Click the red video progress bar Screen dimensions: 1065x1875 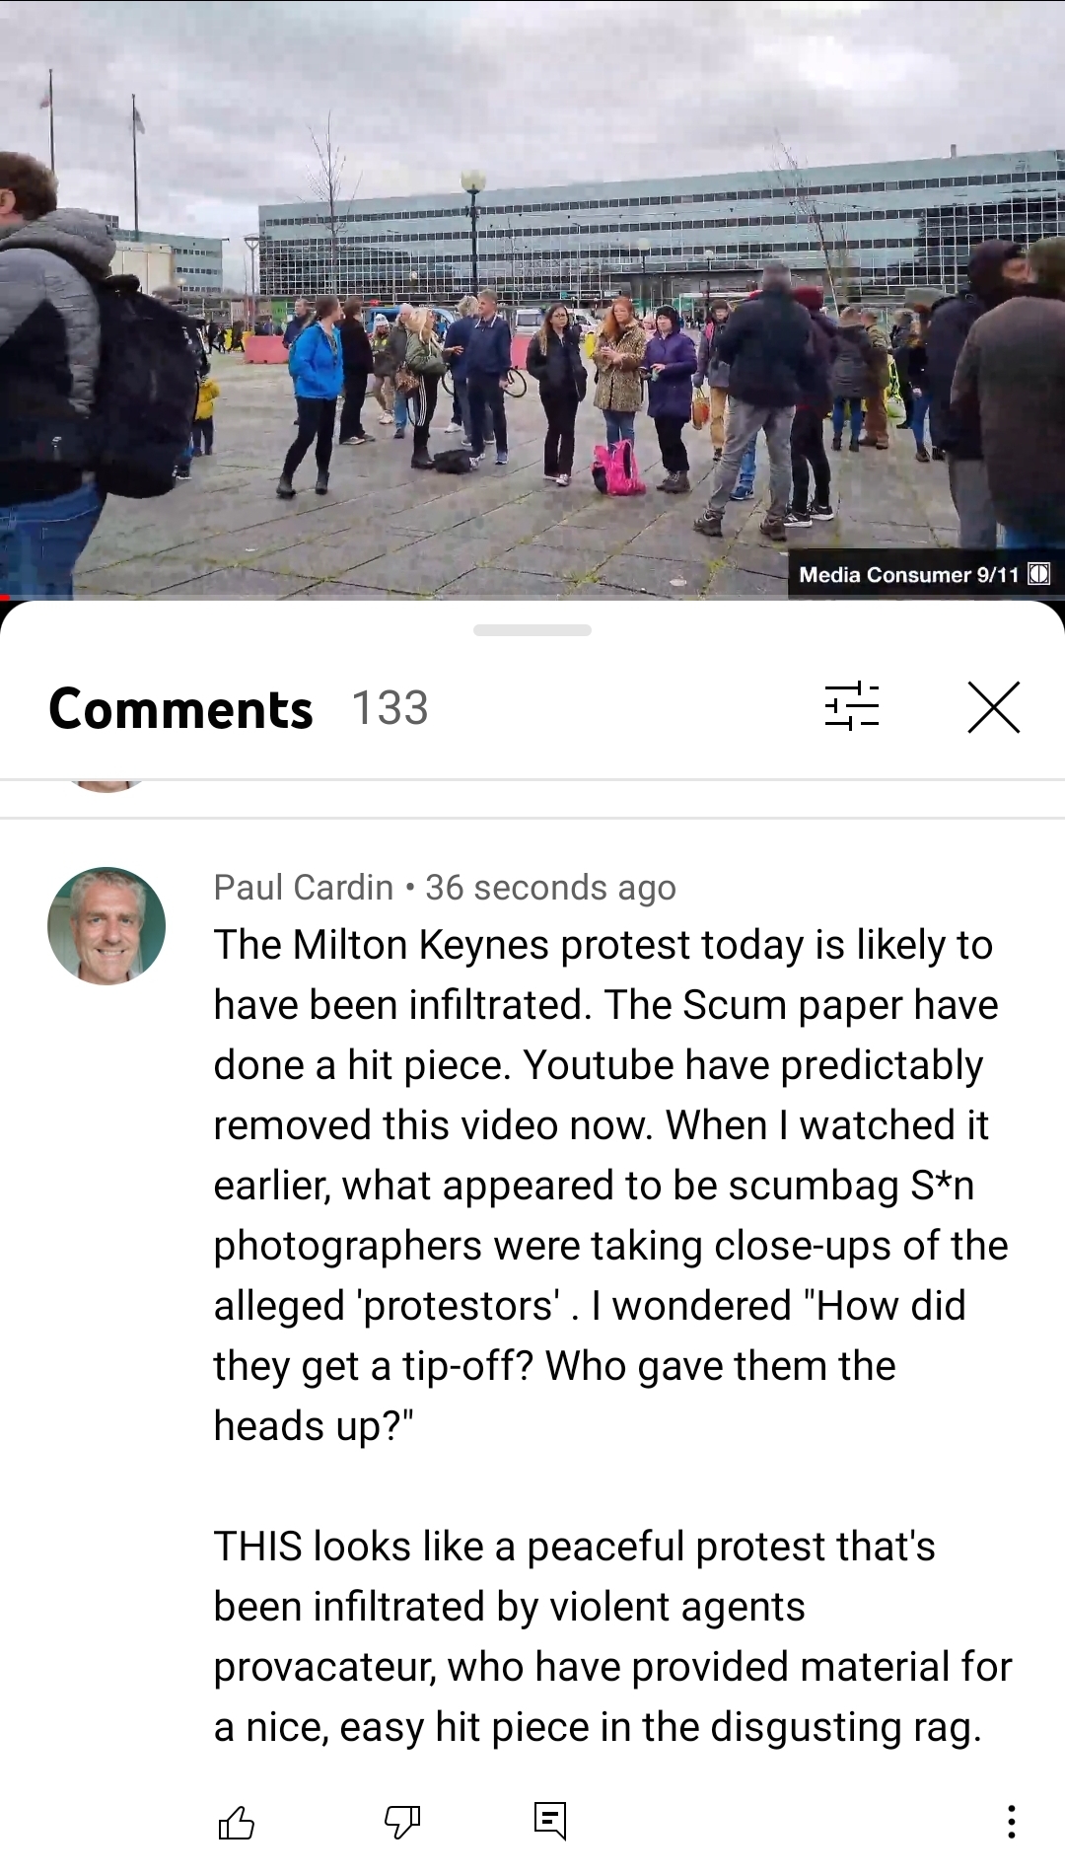[5, 598]
